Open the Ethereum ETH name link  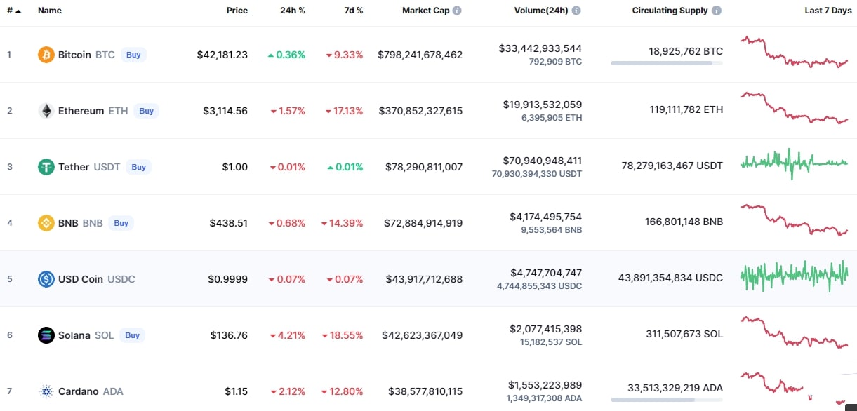pos(93,111)
